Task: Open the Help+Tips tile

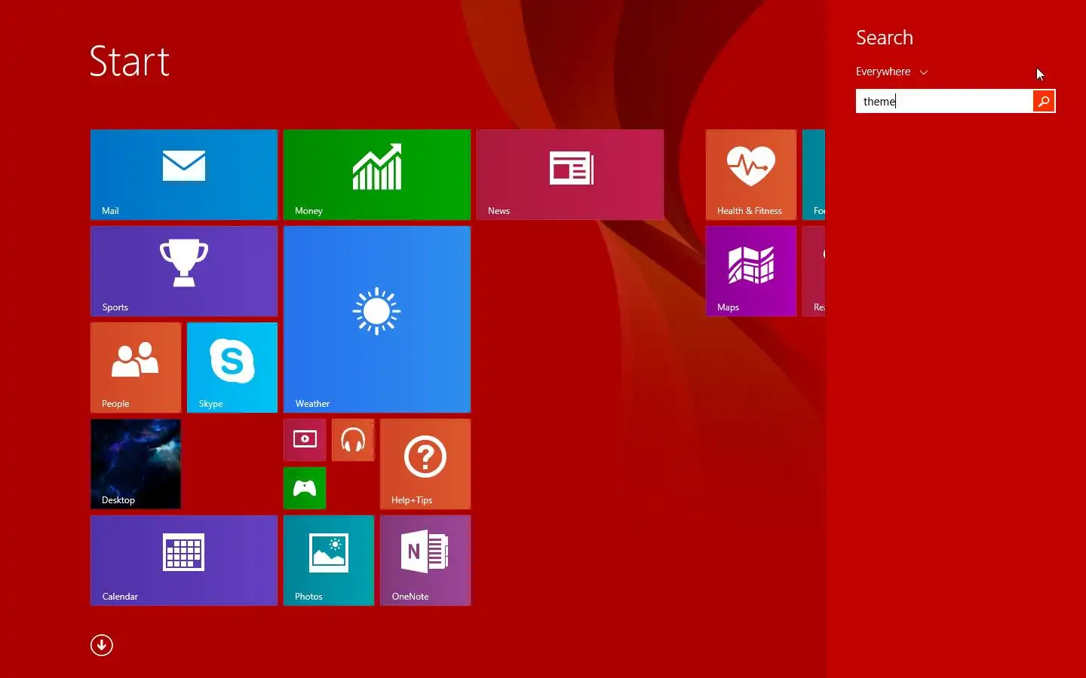Action: [425, 464]
